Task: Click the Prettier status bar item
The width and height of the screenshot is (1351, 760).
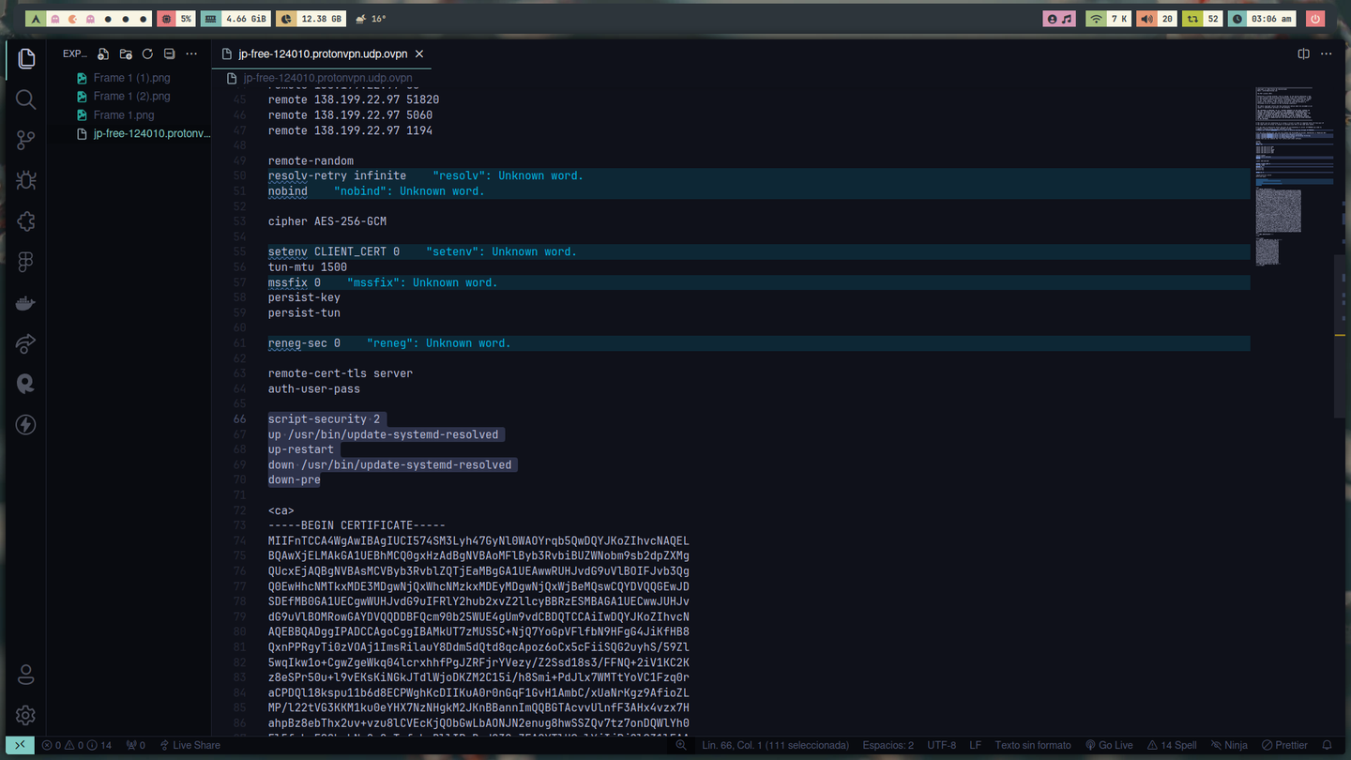Action: pos(1284,745)
